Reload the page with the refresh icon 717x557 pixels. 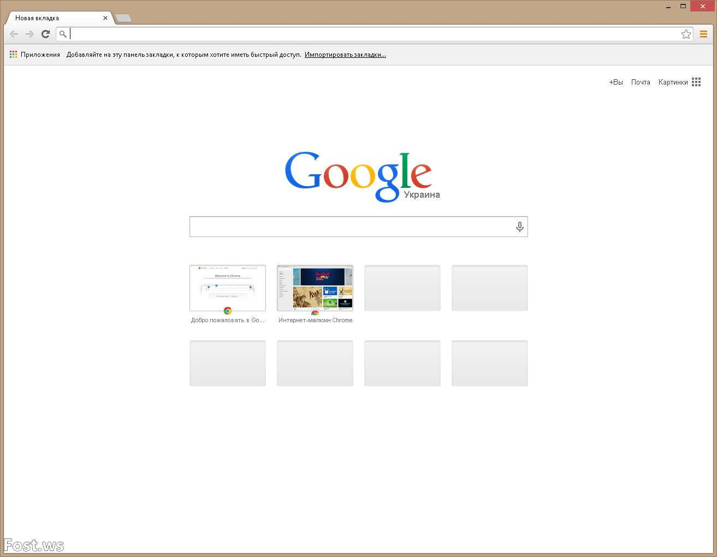coord(46,34)
